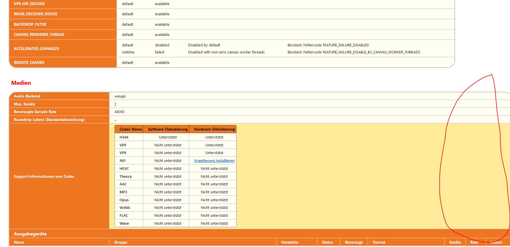Click the Wave codec name cell

(124, 224)
